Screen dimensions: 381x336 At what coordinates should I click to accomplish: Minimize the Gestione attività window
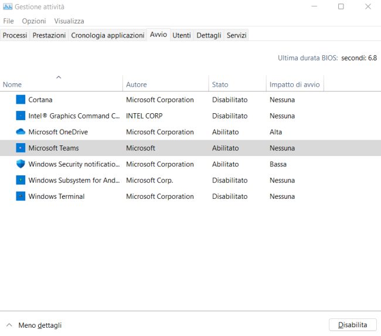pyautogui.click(x=314, y=6)
